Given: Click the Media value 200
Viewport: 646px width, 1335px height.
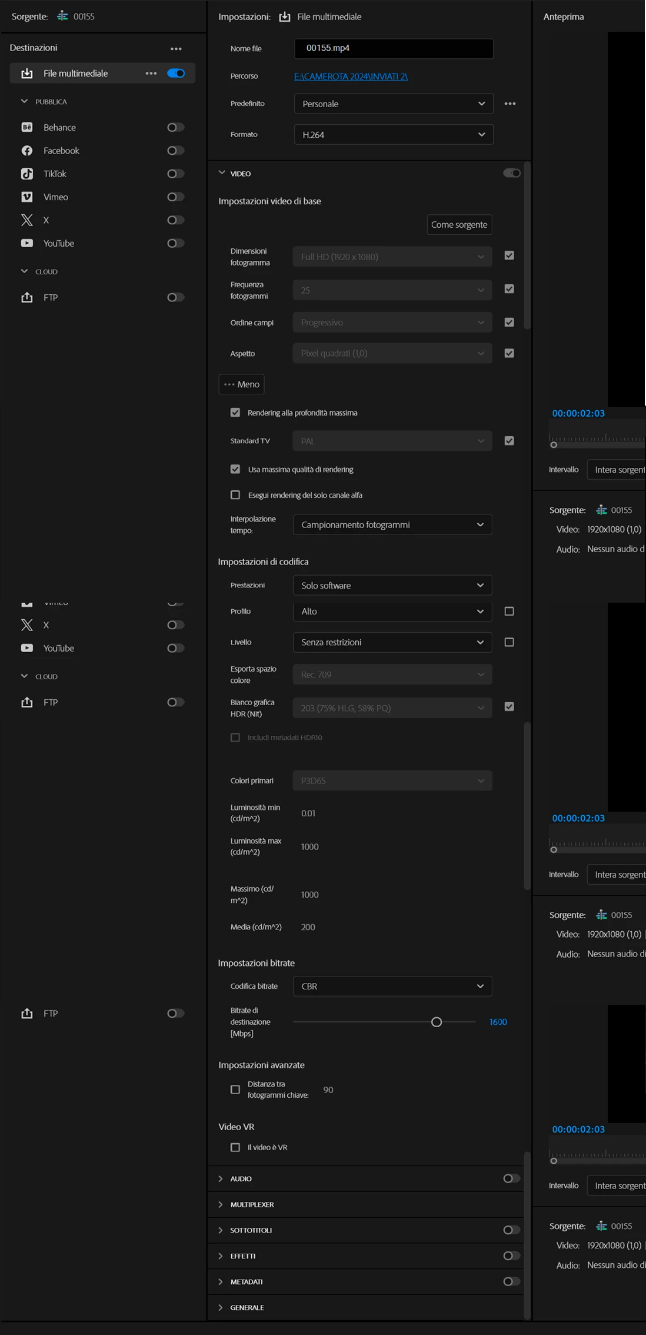Looking at the screenshot, I should click(x=308, y=927).
